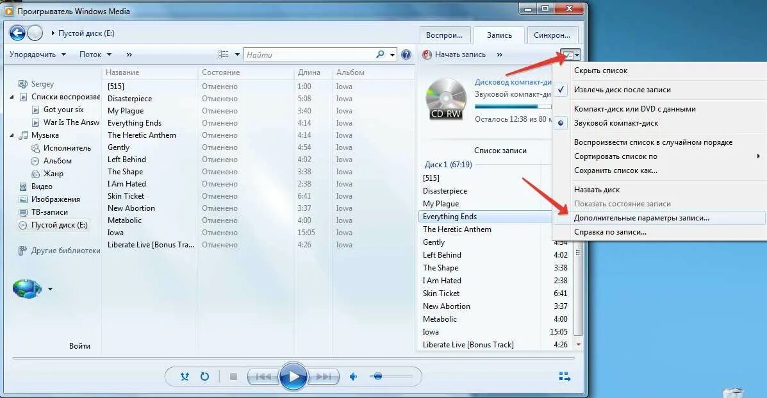Click the Найти search field
The height and width of the screenshot is (398, 767).
click(x=310, y=54)
